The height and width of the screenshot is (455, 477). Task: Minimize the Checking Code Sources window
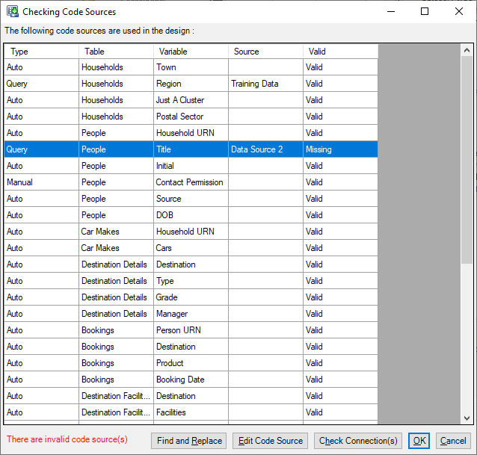pyautogui.click(x=391, y=11)
